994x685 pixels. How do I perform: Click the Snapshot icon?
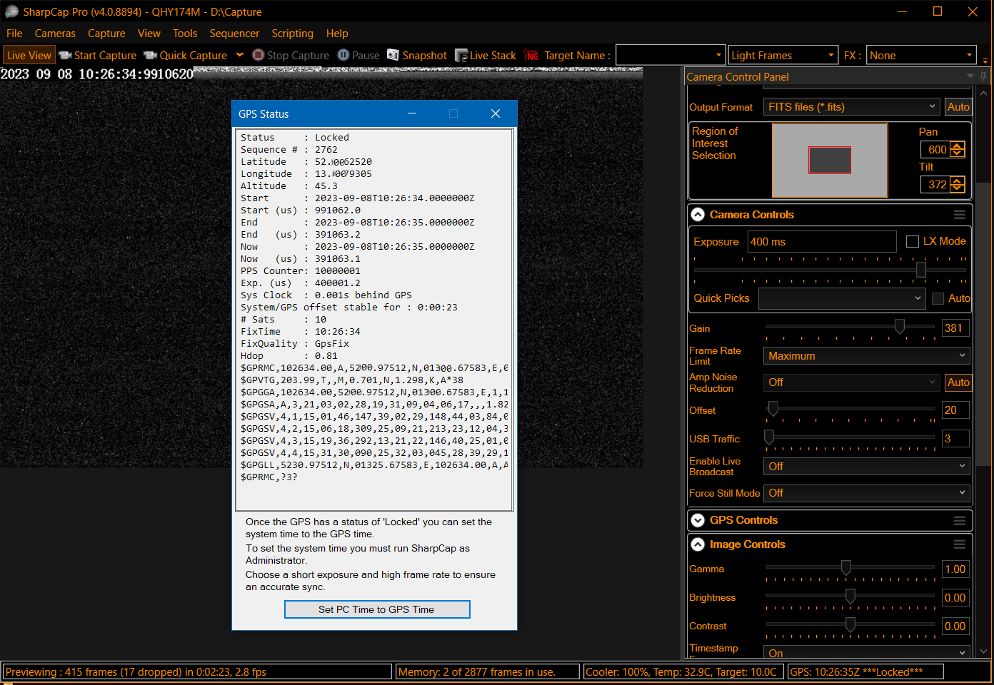click(x=393, y=55)
